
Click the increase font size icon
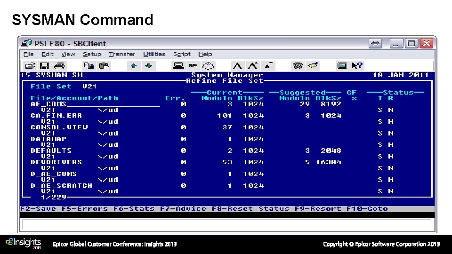click(253, 66)
